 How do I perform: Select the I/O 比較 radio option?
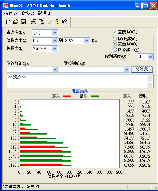click(x=115, y=39)
